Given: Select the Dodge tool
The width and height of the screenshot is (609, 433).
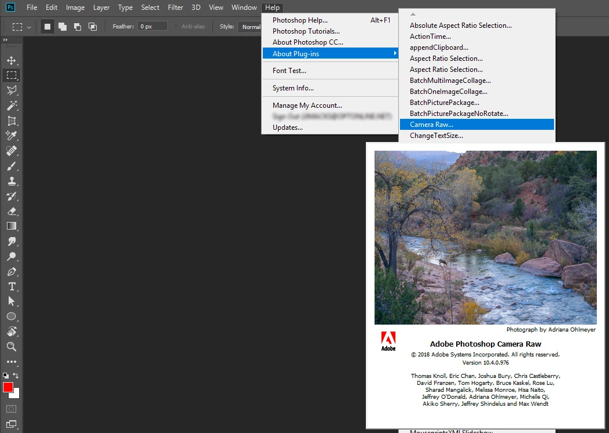Looking at the screenshot, I should click(11, 256).
